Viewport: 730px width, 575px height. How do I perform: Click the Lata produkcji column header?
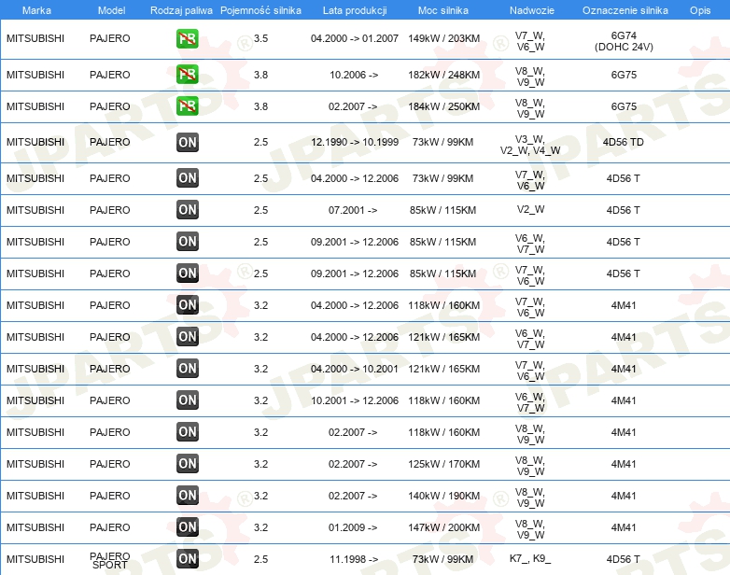click(x=355, y=10)
